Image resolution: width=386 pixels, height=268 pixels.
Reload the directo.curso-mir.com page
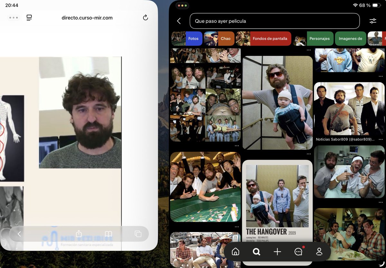tap(145, 18)
